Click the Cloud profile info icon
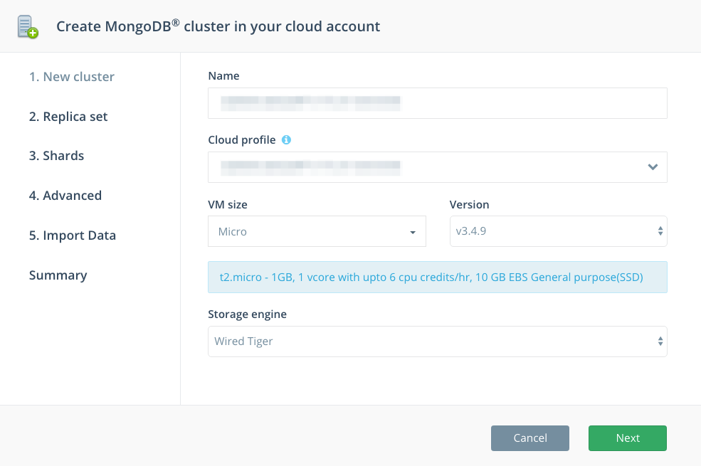The image size is (701, 466). tap(286, 140)
